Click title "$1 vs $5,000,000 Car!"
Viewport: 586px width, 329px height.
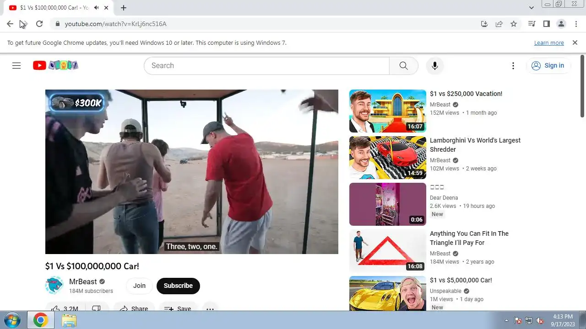click(x=461, y=280)
